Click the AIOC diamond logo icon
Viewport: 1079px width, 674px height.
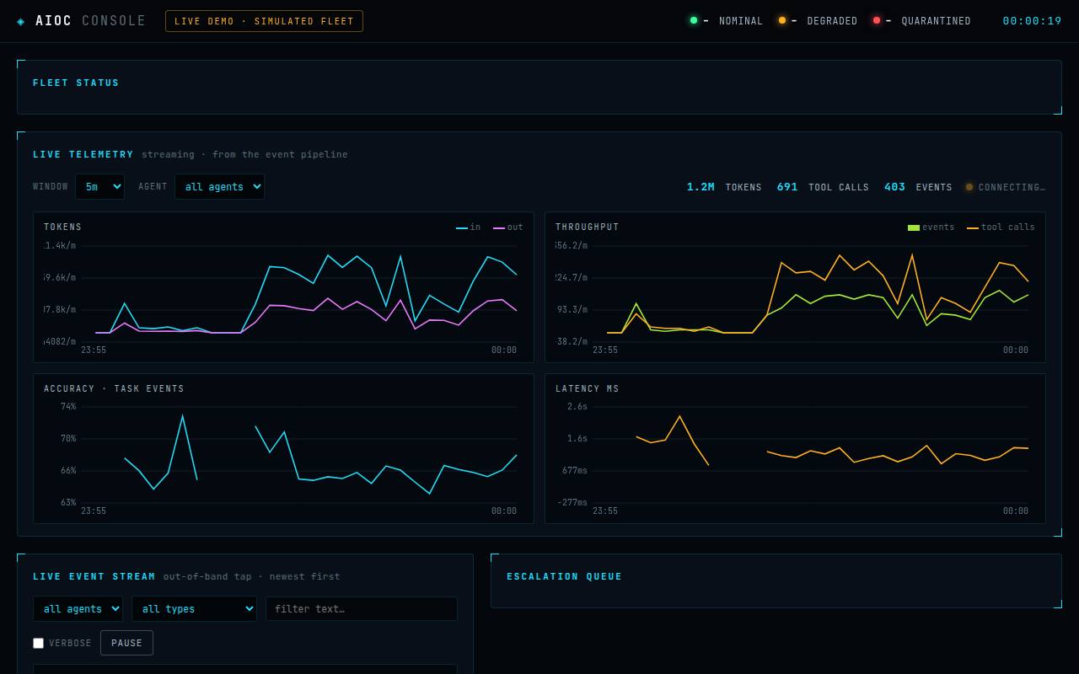[x=21, y=21]
